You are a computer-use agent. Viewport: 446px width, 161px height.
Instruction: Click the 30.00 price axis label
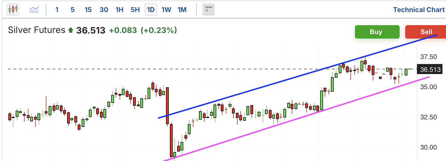pos(428,147)
